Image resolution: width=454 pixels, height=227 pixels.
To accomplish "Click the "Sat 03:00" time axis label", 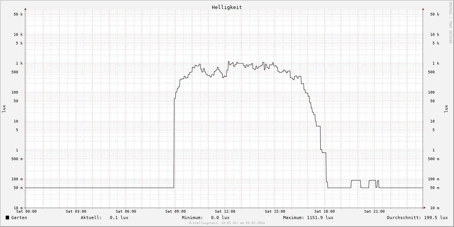I will coord(76,211).
